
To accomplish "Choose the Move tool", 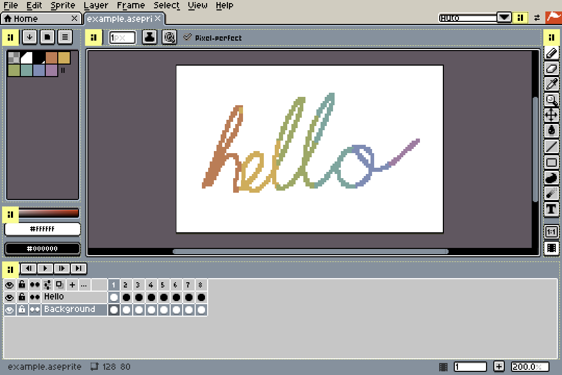I will coord(551,115).
